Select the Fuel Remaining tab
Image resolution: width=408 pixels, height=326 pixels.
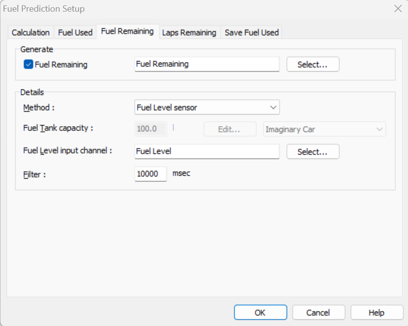click(x=127, y=32)
